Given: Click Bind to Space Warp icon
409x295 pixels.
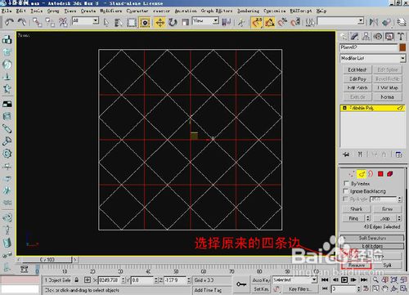Looking at the screenshot, I should [x=63, y=22].
